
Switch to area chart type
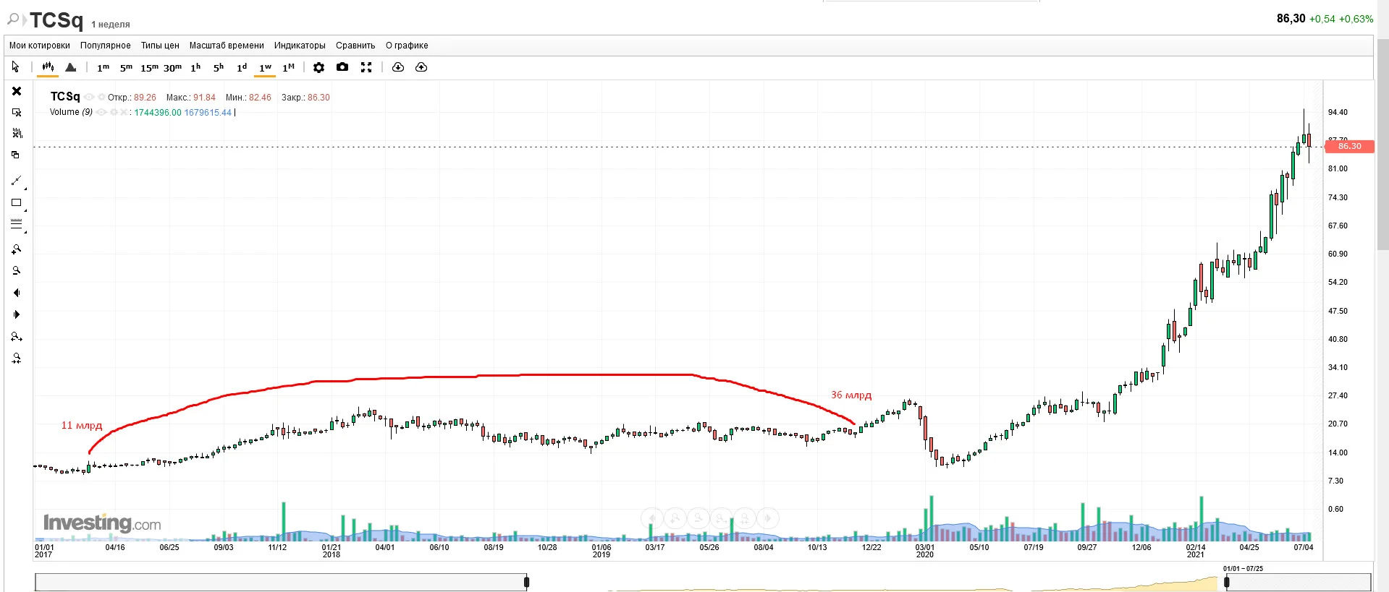coord(70,67)
